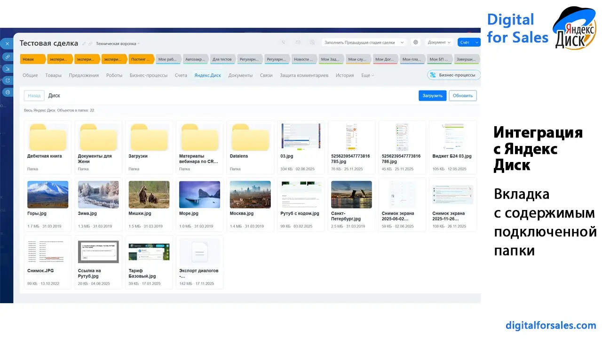Viewport: 602px width, 339px height.
Task: Open the Рутуб с кодом.jpg thumbnail
Action: point(301,194)
